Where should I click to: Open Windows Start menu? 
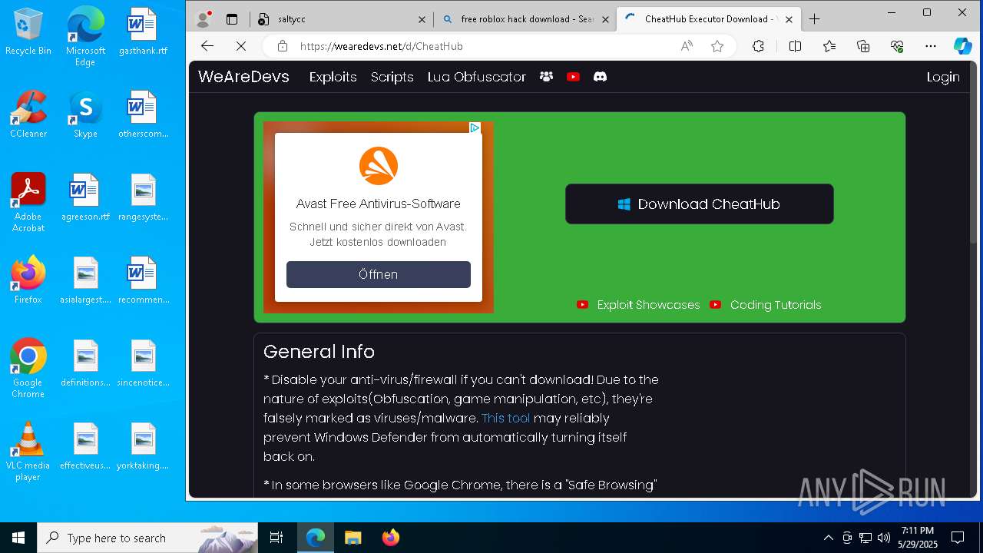[18, 538]
